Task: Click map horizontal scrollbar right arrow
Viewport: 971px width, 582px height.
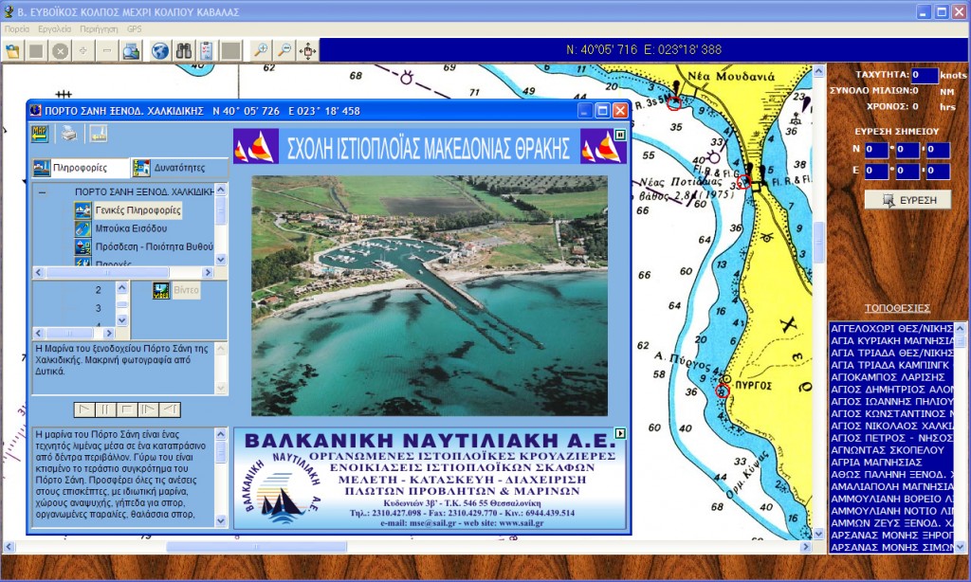Action: tap(805, 547)
